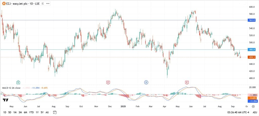Click the 400.0 price axis label
Image resolution: width=259 pixels, height=116 pixels.
(x=252, y=78)
